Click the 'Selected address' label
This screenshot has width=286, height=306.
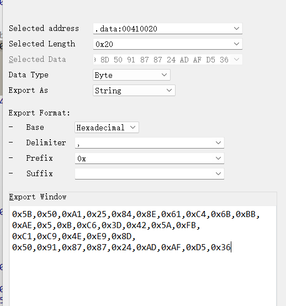tap(44, 28)
